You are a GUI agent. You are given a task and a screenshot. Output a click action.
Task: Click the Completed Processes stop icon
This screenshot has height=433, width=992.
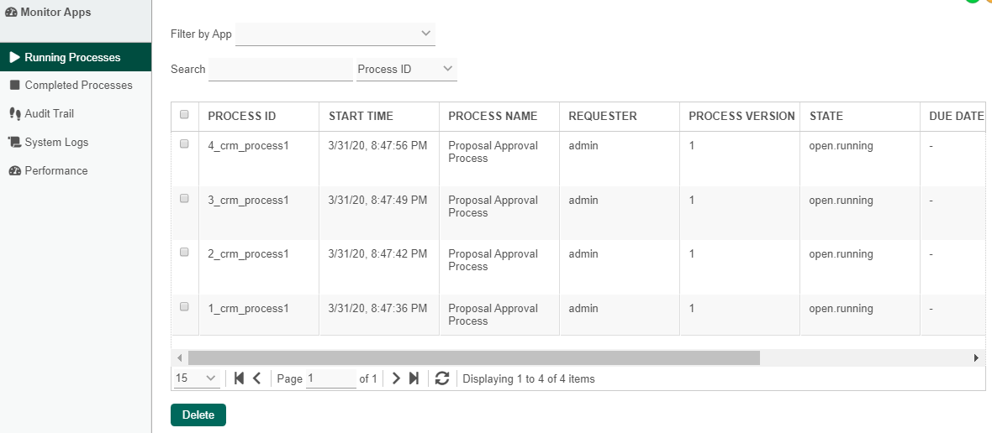[x=14, y=85]
